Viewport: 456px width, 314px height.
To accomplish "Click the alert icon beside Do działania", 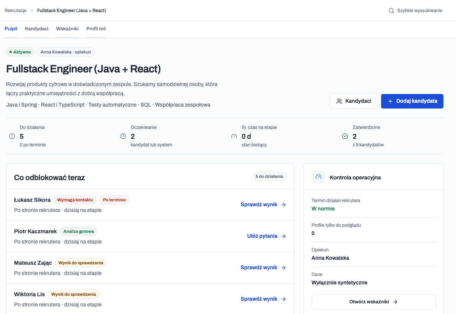I will pyautogui.click(x=12, y=136).
